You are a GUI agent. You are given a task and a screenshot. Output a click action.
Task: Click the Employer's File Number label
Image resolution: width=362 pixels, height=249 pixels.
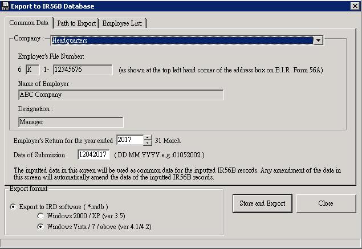tap(51, 56)
